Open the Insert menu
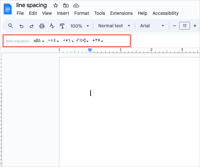This screenshot has height=167, width=200. point(63,13)
